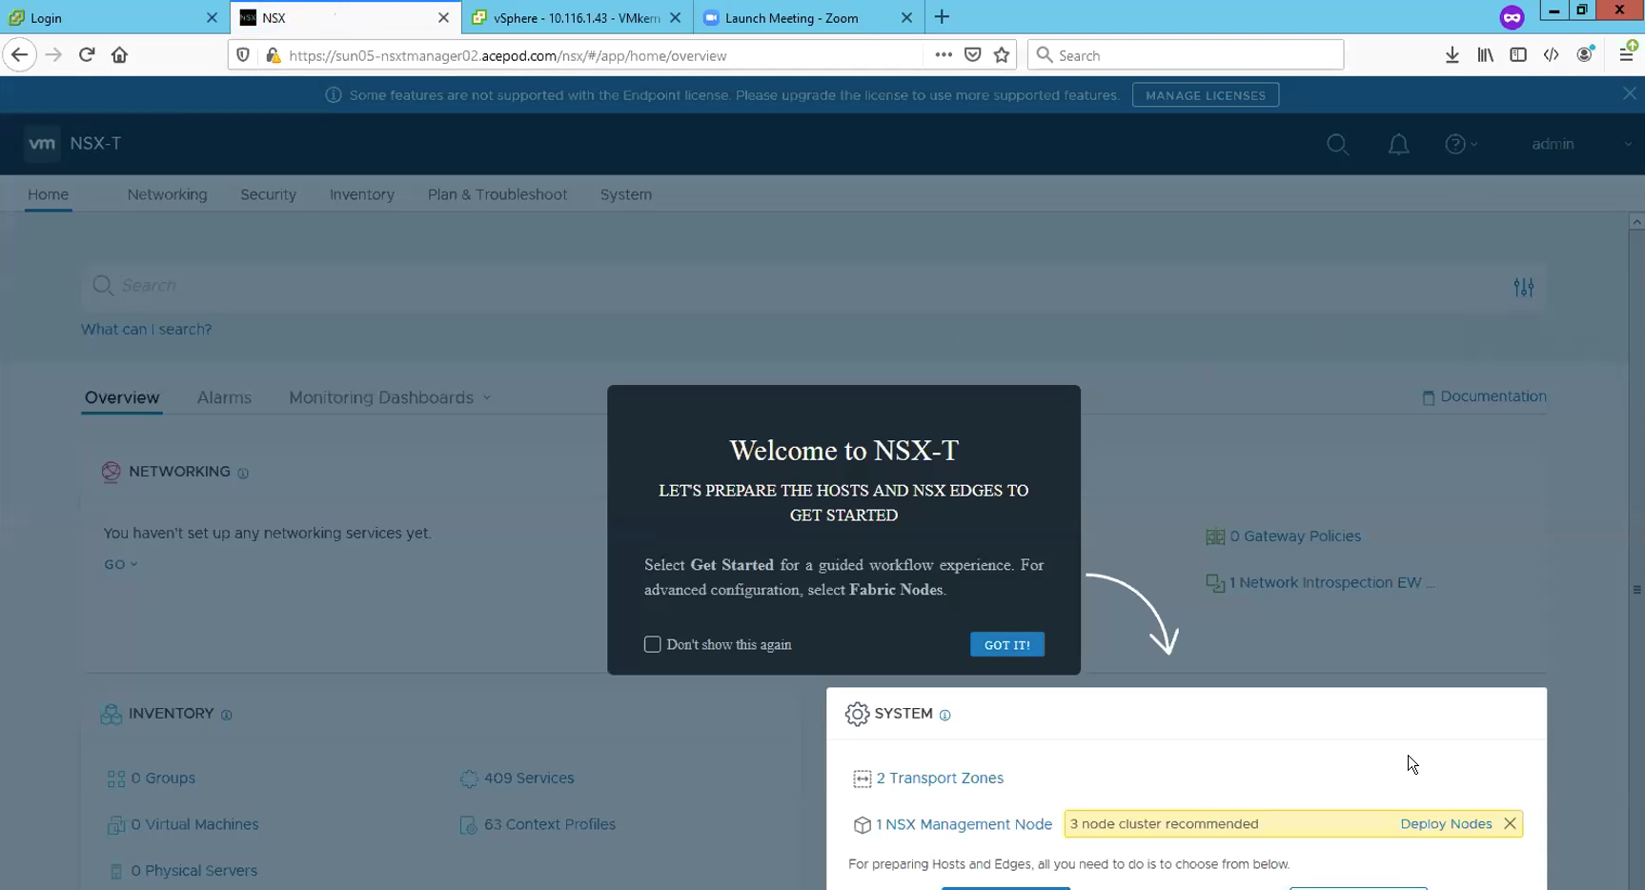Switch to Launch Meeting - Zoom tab
Image resolution: width=1645 pixels, height=890 pixels.
click(x=808, y=17)
